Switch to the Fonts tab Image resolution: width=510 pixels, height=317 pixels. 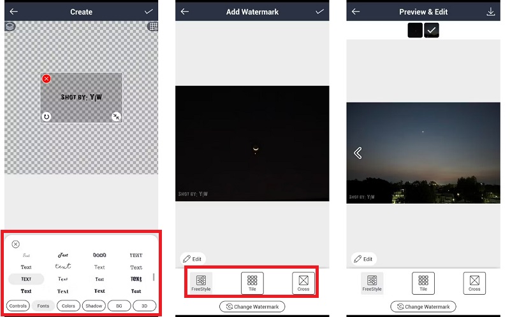click(43, 306)
